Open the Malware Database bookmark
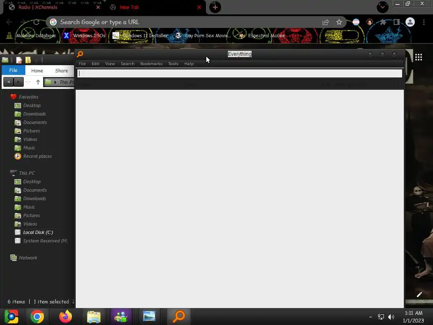The height and width of the screenshot is (325, 433). [x=32, y=36]
